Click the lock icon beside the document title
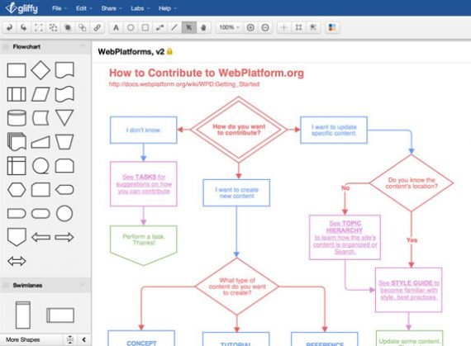Screen dimensions: 471x346 [169, 52]
